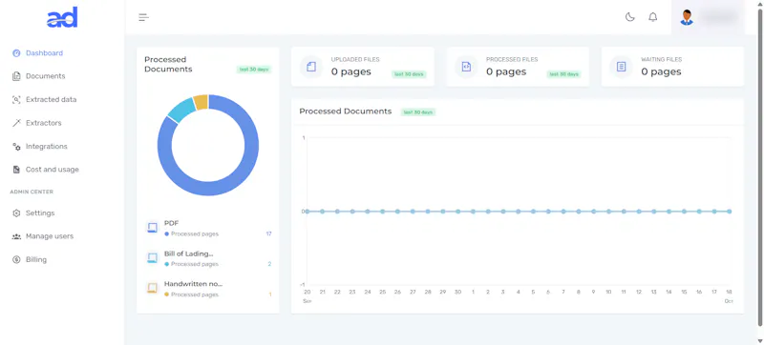The image size is (764, 345).
Task: Click the ad logo in the sidebar
Action: [62, 17]
